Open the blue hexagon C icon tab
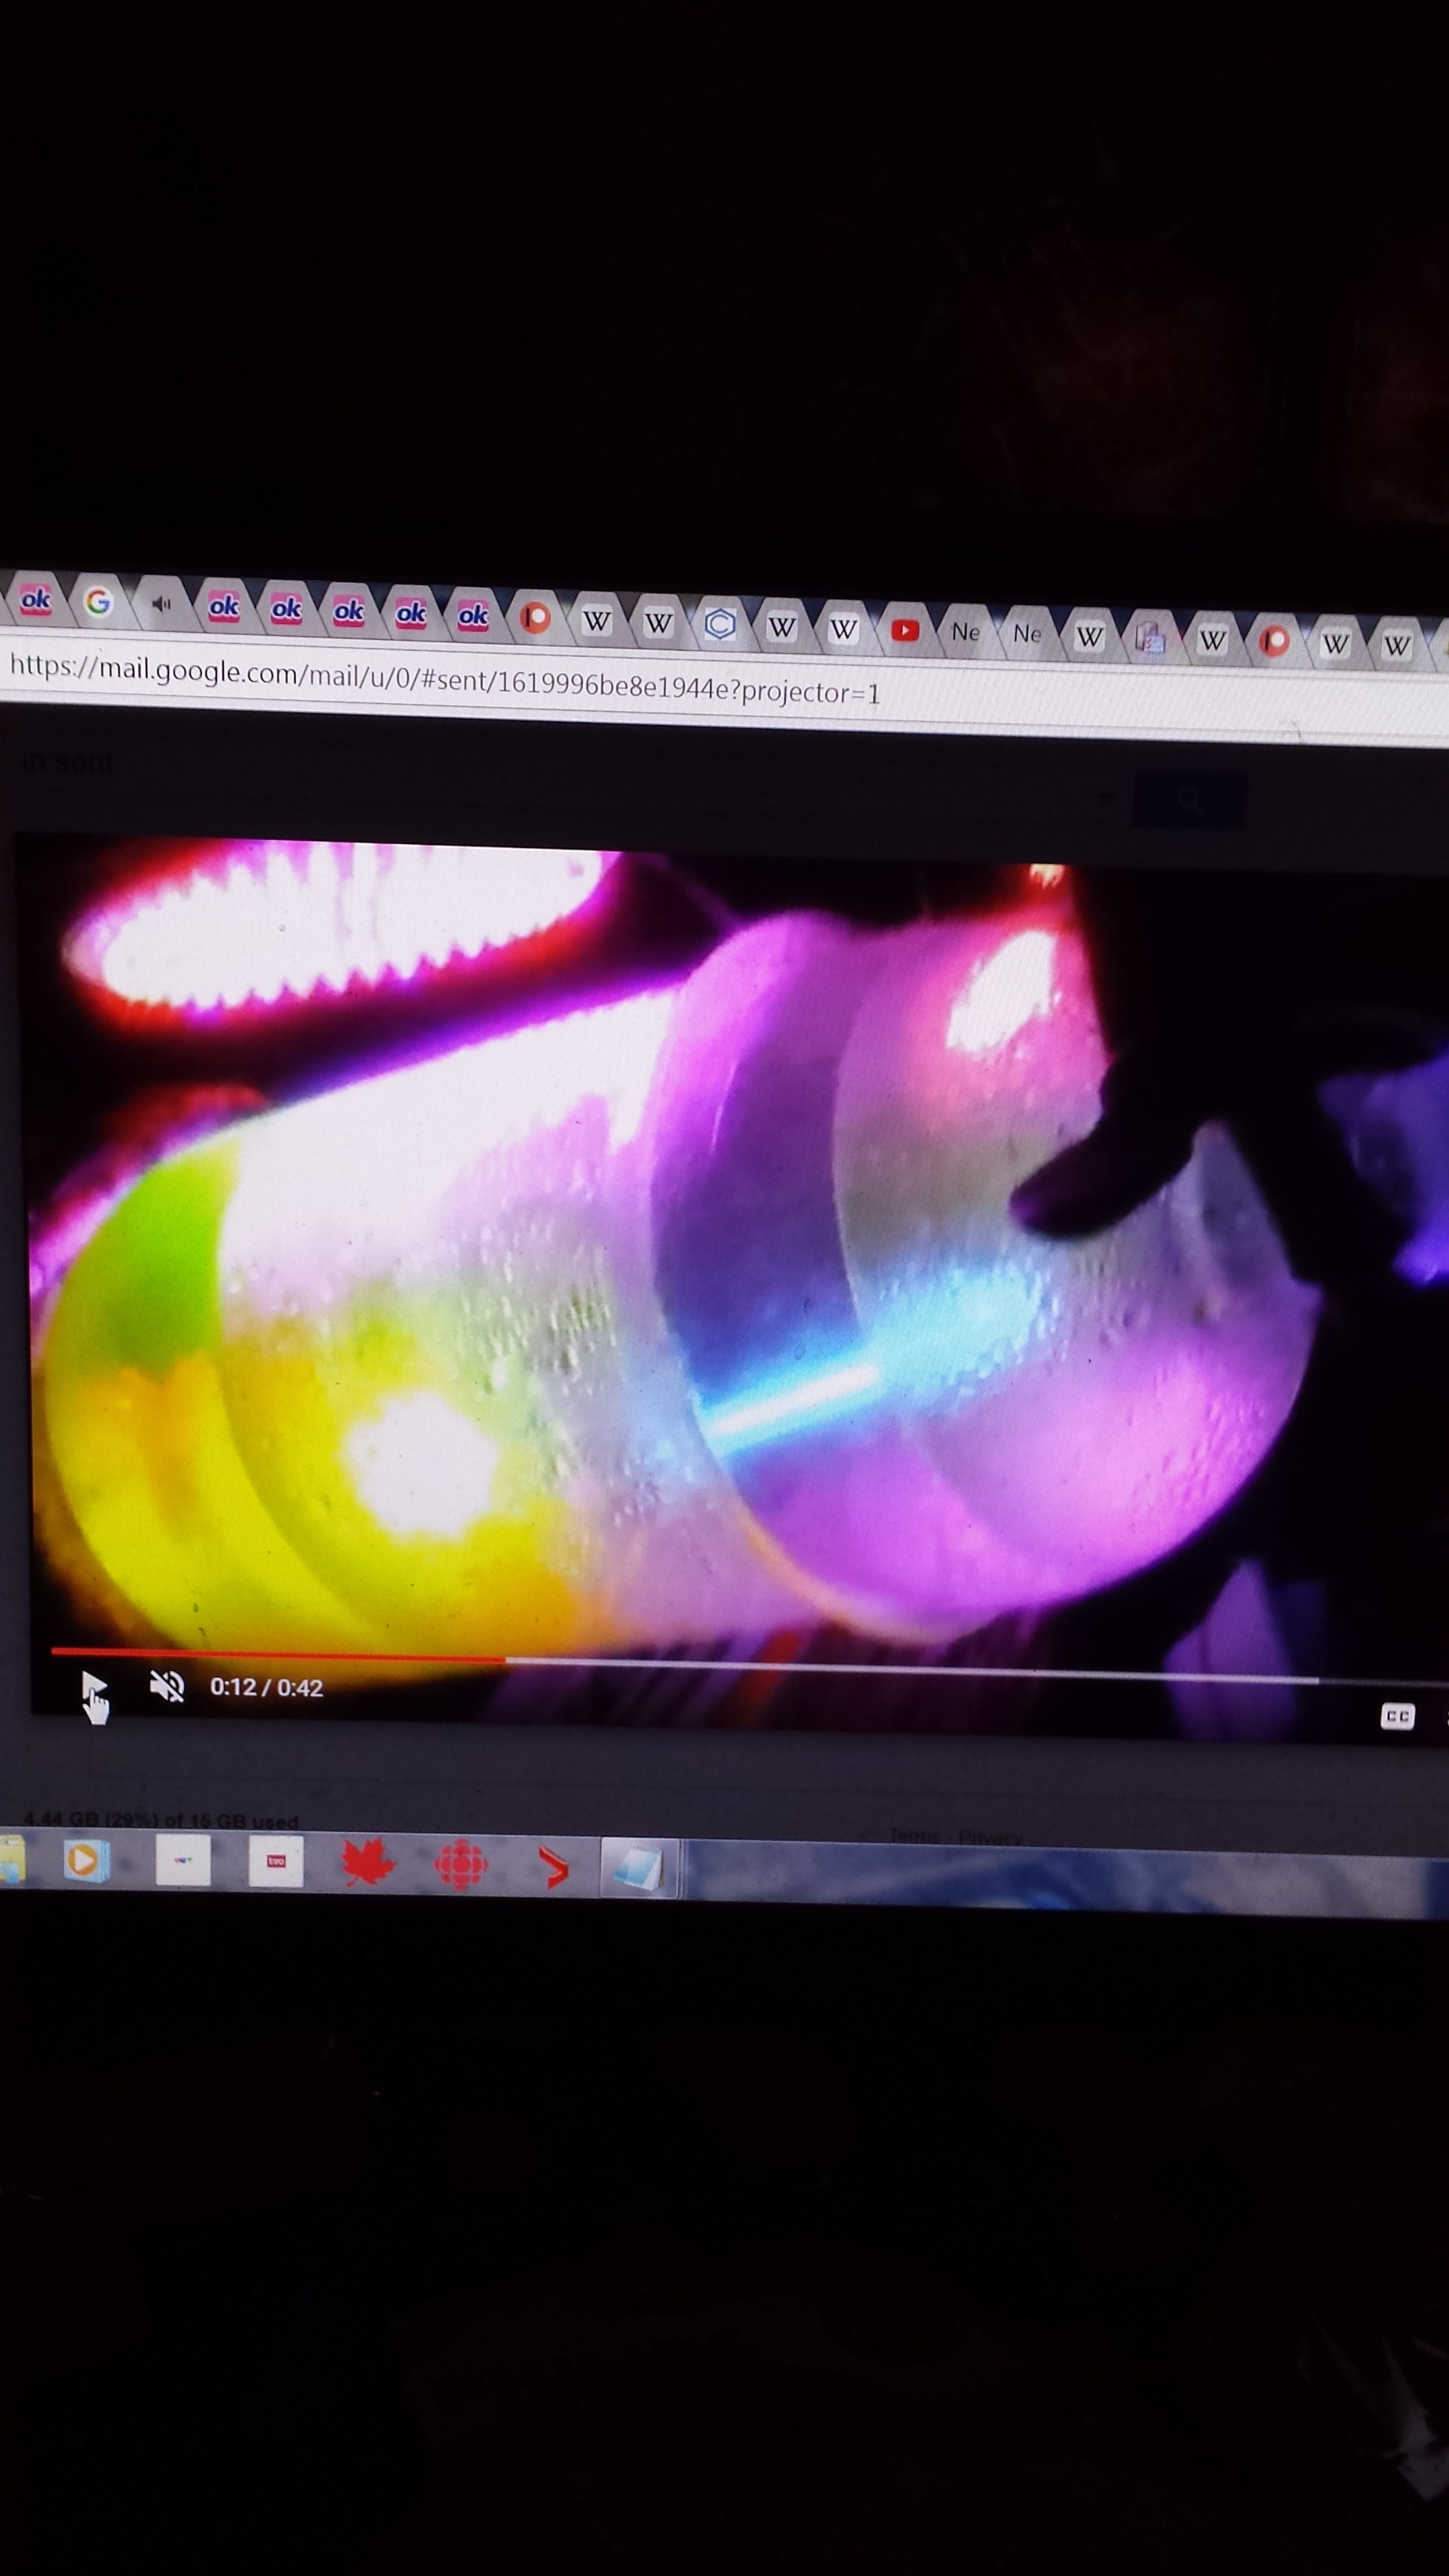This screenshot has width=1449, height=2576. pos(720,624)
